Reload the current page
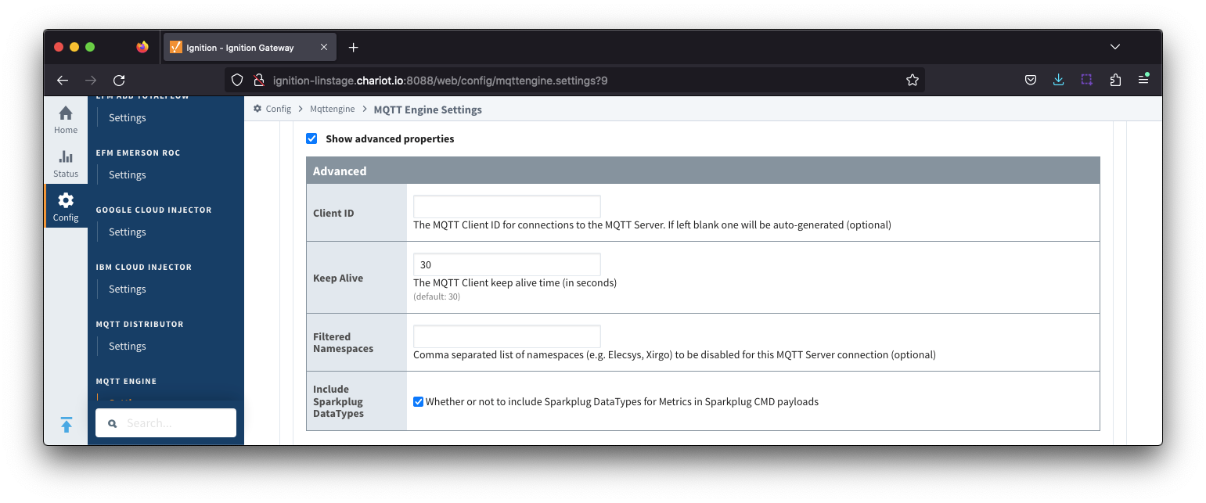This screenshot has width=1206, height=503. point(119,80)
